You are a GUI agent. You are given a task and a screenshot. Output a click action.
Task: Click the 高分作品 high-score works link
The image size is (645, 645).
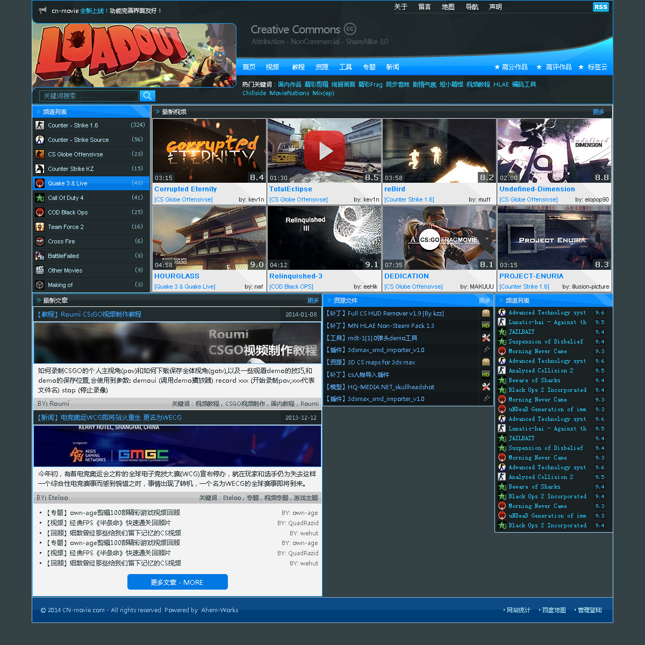[x=511, y=67]
